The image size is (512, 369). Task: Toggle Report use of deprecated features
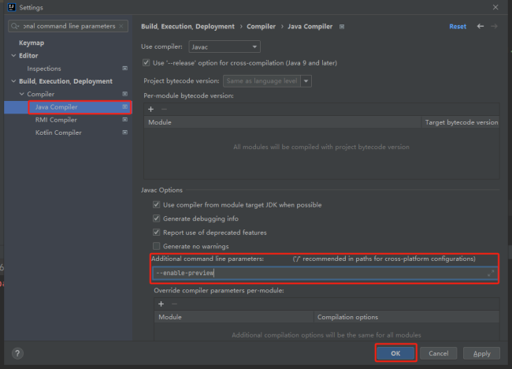coord(157,233)
